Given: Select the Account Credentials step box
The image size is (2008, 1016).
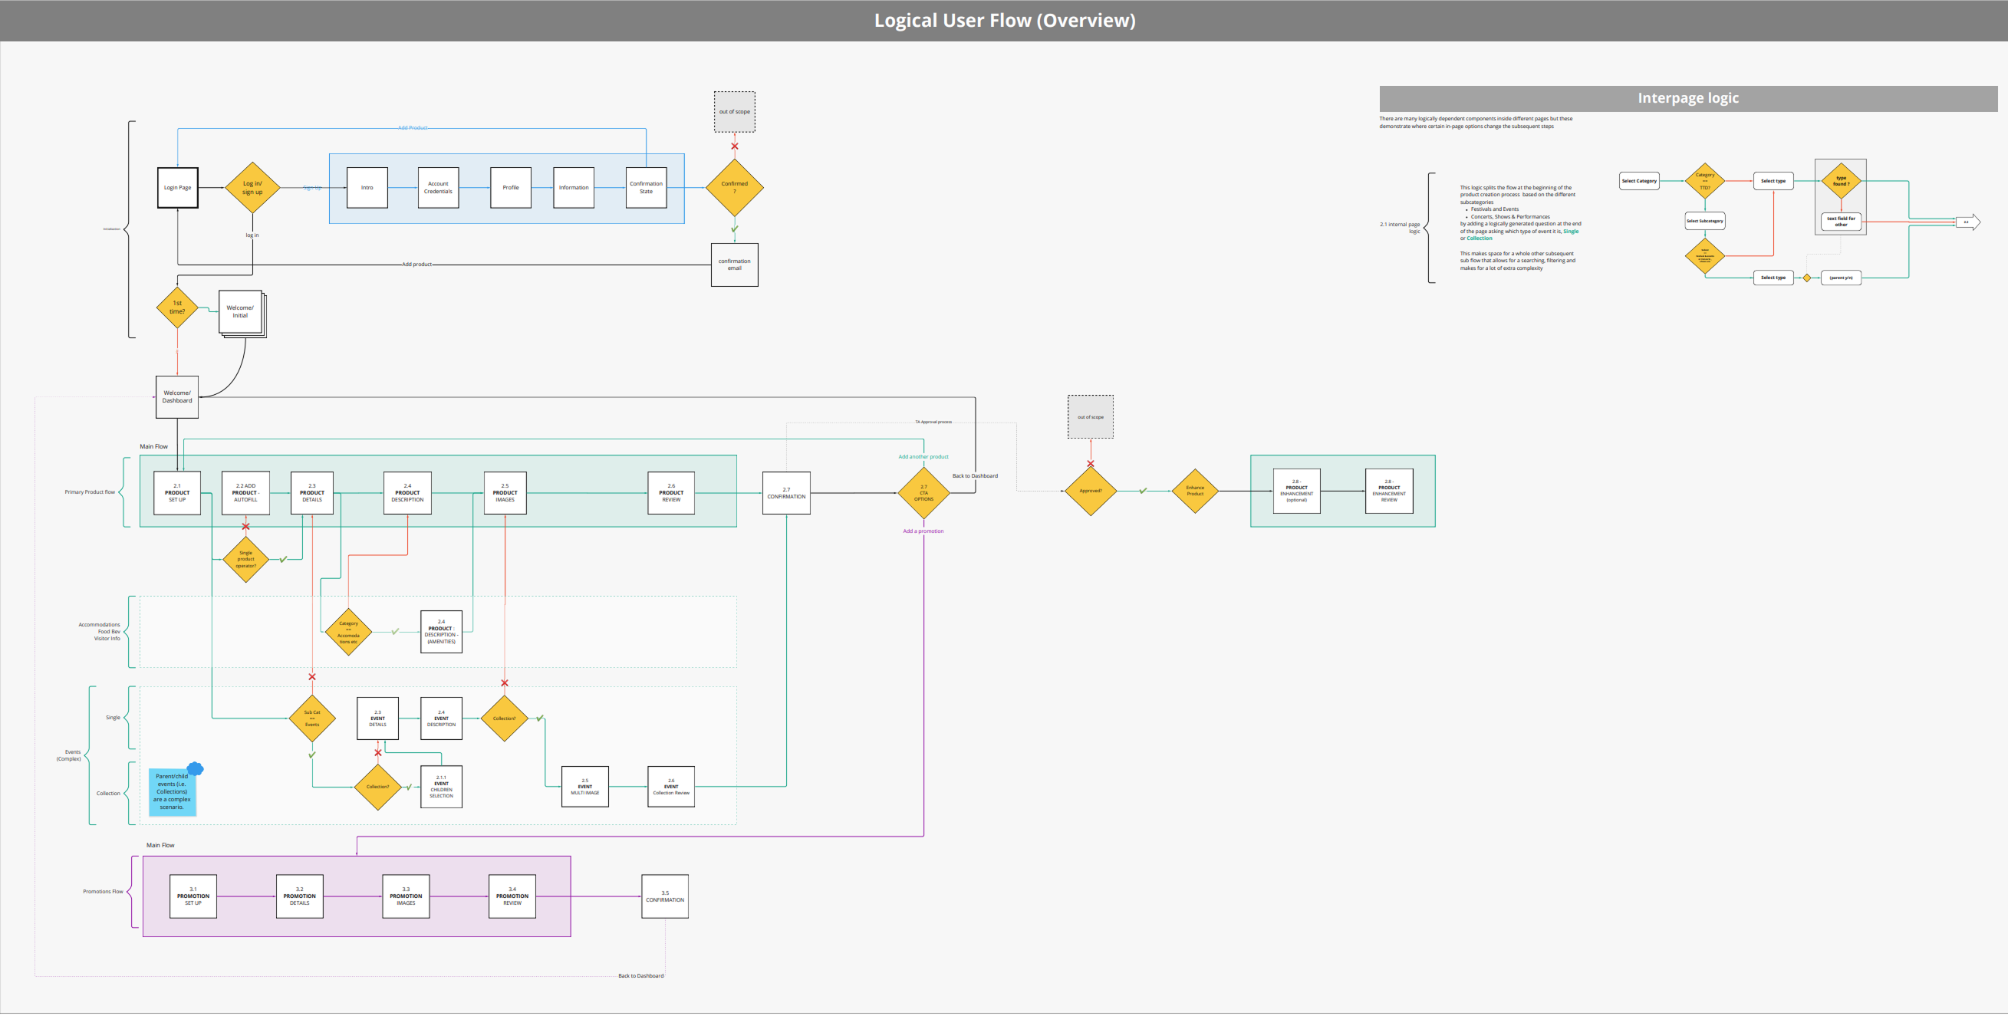Looking at the screenshot, I should click(x=438, y=188).
